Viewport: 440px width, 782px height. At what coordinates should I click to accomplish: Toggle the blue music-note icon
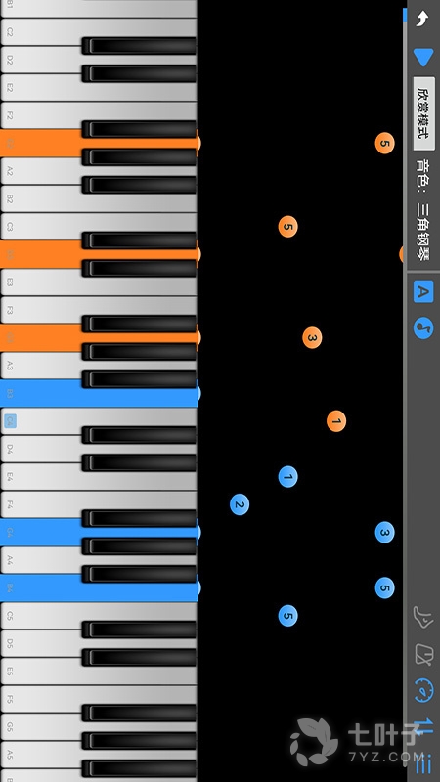(x=423, y=328)
